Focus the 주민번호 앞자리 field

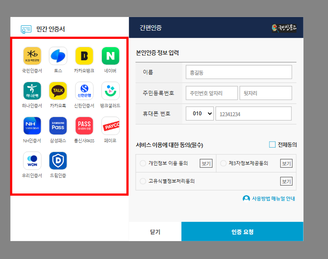(x=212, y=93)
